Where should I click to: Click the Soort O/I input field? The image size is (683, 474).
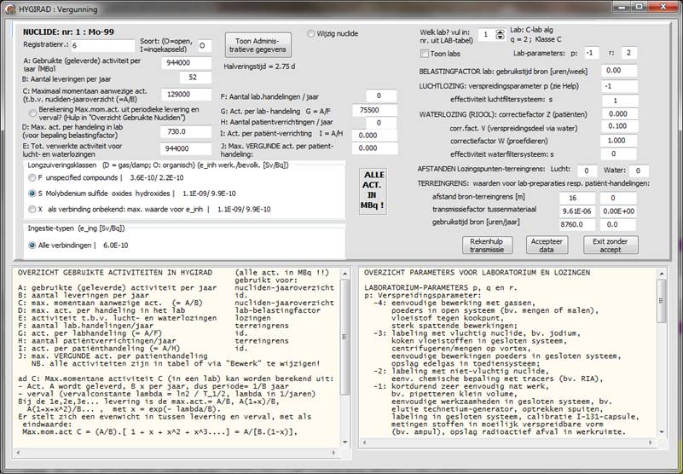pos(205,45)
